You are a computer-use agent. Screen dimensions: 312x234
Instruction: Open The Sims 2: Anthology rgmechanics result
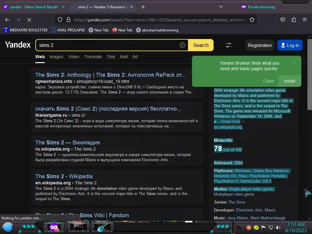110,75
